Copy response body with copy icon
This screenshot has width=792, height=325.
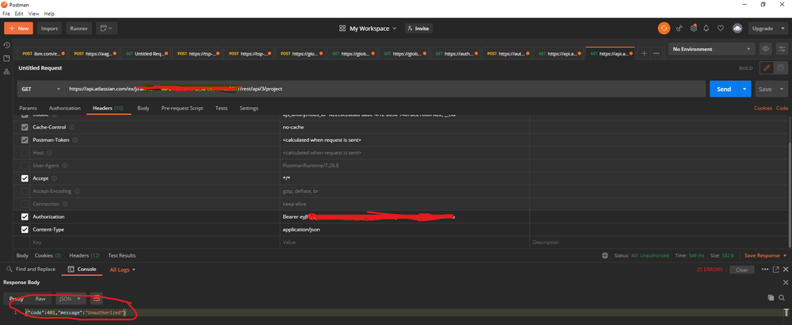tap(771, 298)
